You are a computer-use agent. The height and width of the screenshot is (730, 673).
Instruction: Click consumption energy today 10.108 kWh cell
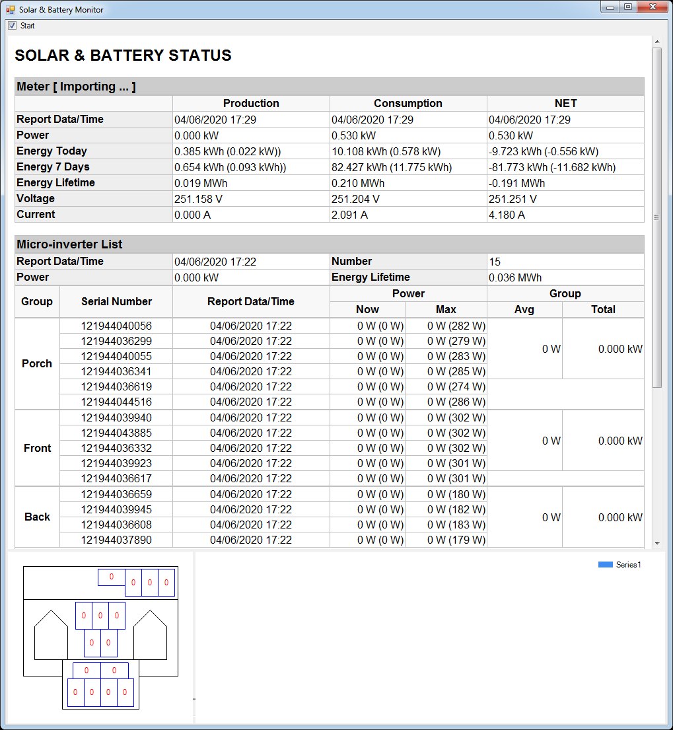tap(408, 151)
